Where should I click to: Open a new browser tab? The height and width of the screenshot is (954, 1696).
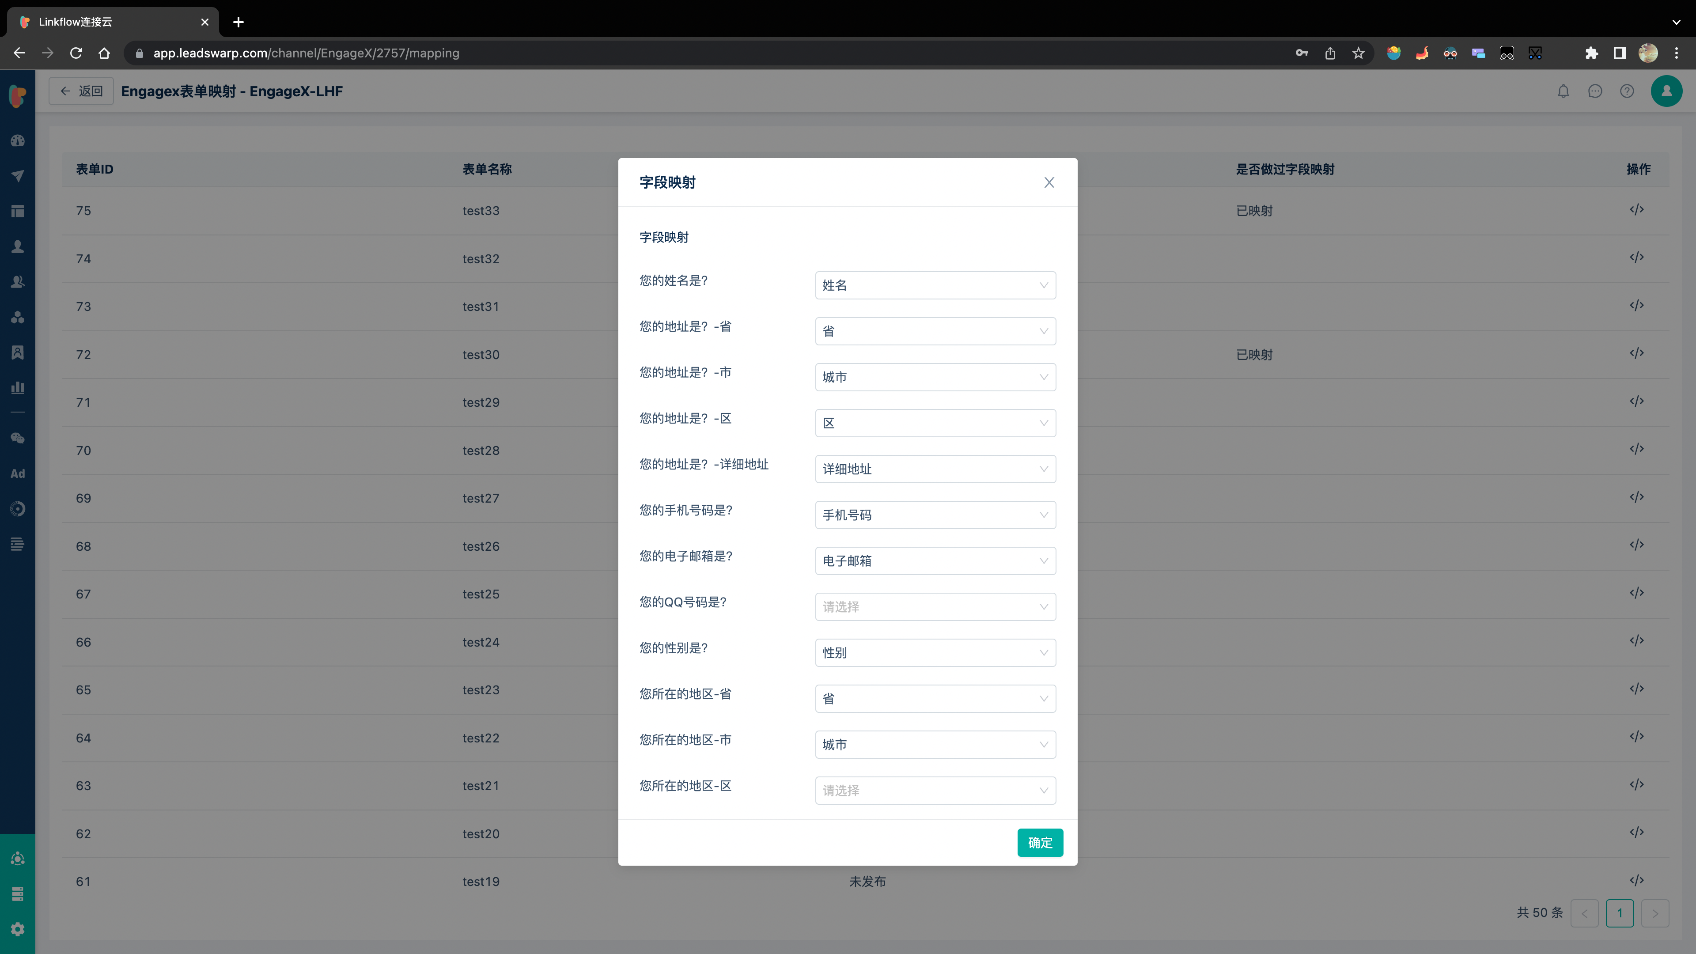(238, 22)
